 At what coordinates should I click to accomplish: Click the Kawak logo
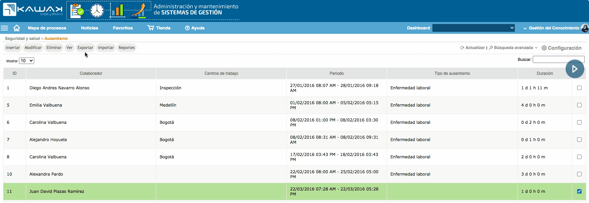33,9
